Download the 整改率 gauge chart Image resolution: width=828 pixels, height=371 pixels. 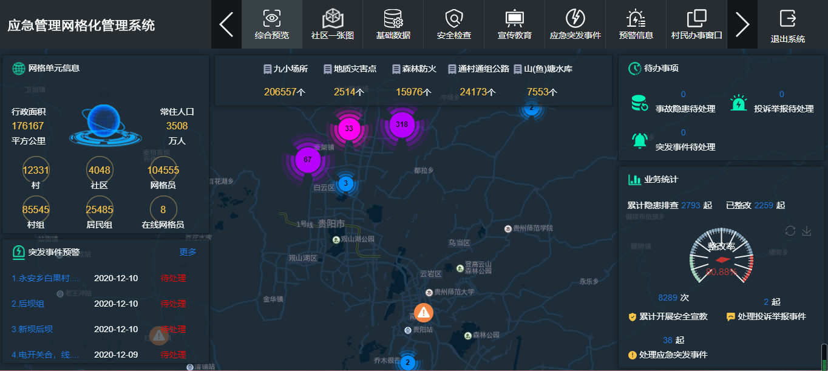click(807, 231)
